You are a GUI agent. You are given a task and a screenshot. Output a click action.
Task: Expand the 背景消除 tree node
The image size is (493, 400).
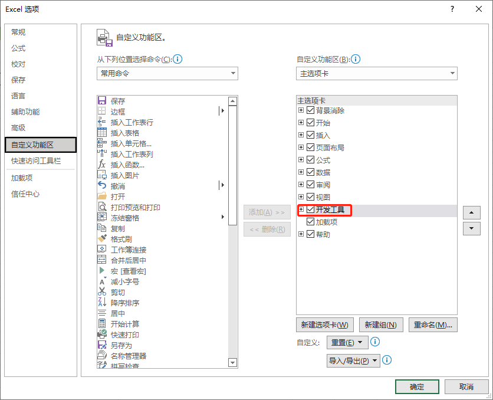point(301,110)
